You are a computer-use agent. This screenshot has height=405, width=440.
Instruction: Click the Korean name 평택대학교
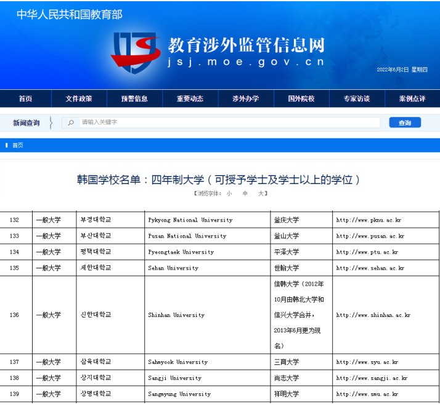(x=96, y=252)
